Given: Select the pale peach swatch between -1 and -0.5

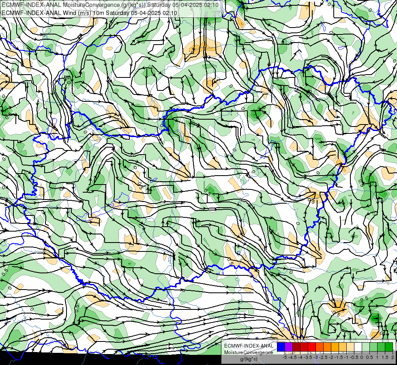Looking at the screenshot, I should [x=350, y=347].
